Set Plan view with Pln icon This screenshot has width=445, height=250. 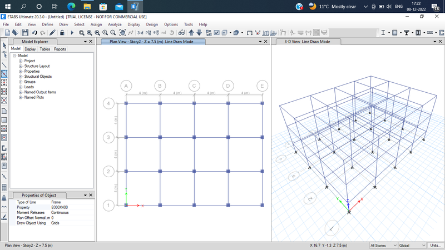148,33
